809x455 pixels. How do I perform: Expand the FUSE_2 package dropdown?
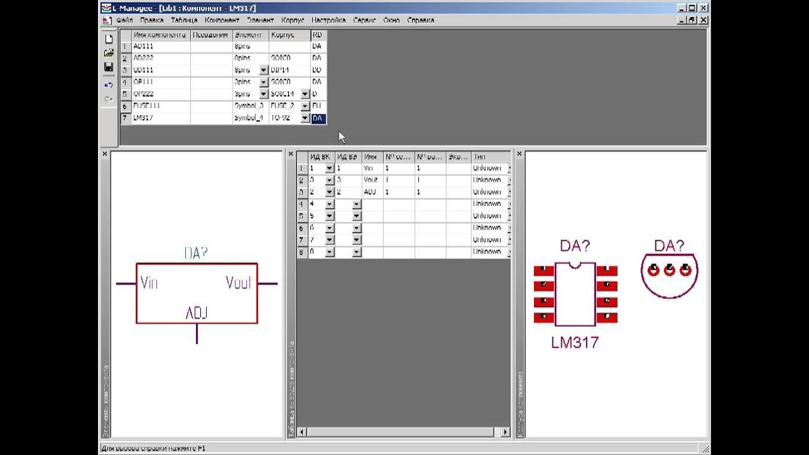[x=305, y=106]
